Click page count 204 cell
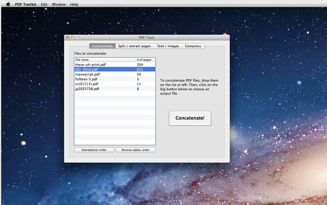This screenshot has height=205, width=327. click(140, 64)
